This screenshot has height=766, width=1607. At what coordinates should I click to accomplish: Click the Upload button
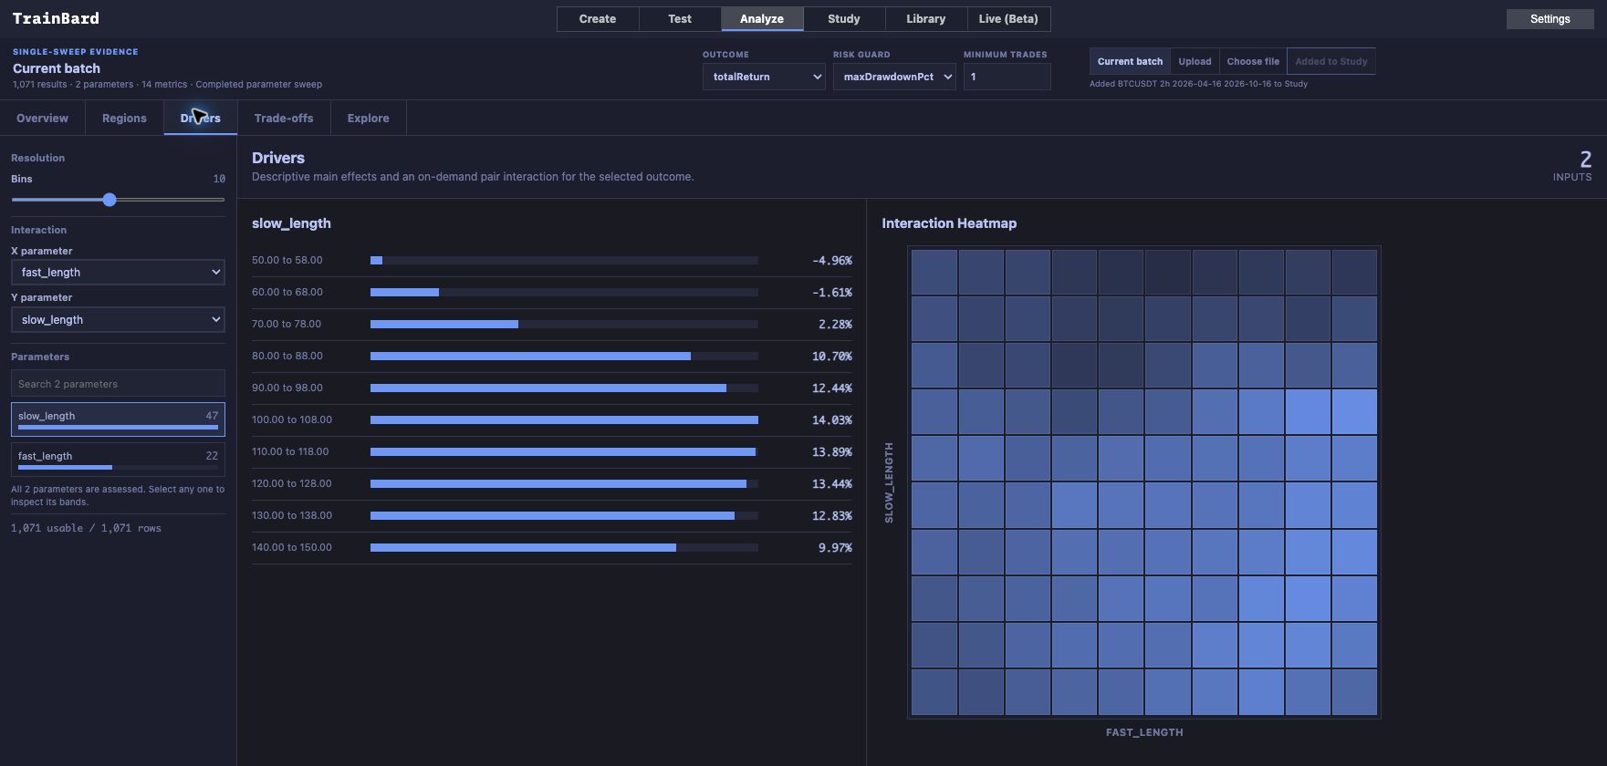click(x=1195, y=61)
